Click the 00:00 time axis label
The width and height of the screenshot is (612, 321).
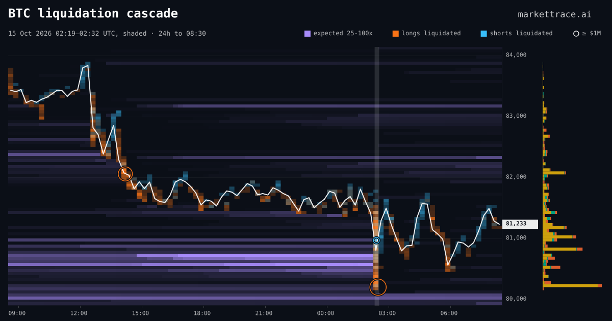click(x=325, y=313)
